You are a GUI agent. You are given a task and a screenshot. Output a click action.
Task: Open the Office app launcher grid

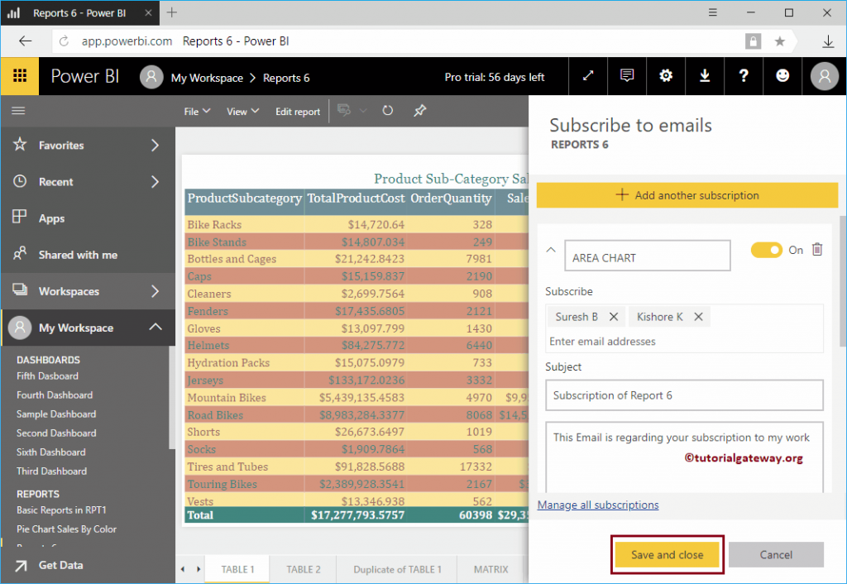click(x=18, y=76)
